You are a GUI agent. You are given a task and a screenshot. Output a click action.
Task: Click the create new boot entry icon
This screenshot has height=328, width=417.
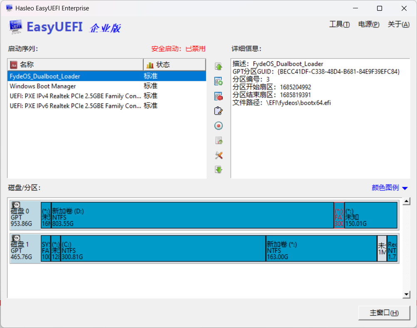pos(219,81)
